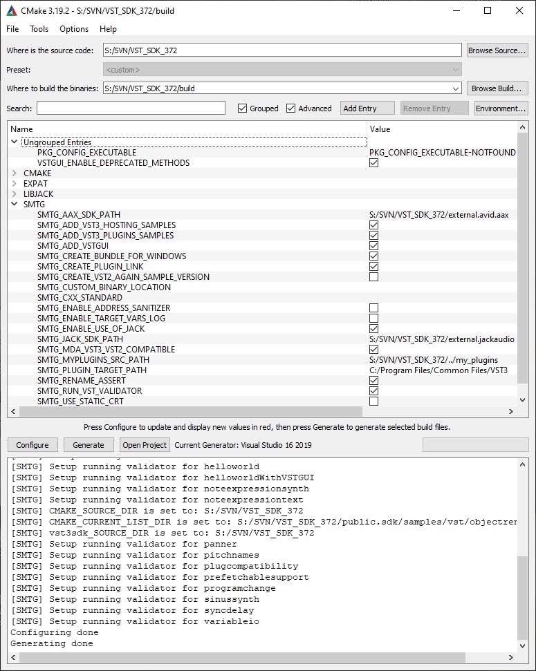
Task: Open the File menu
Action: (12, 28)
